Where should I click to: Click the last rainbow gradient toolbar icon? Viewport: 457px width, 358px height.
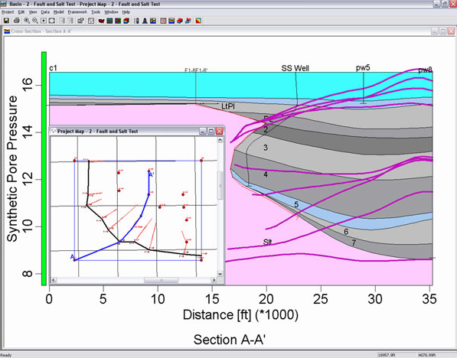point(198,21)
